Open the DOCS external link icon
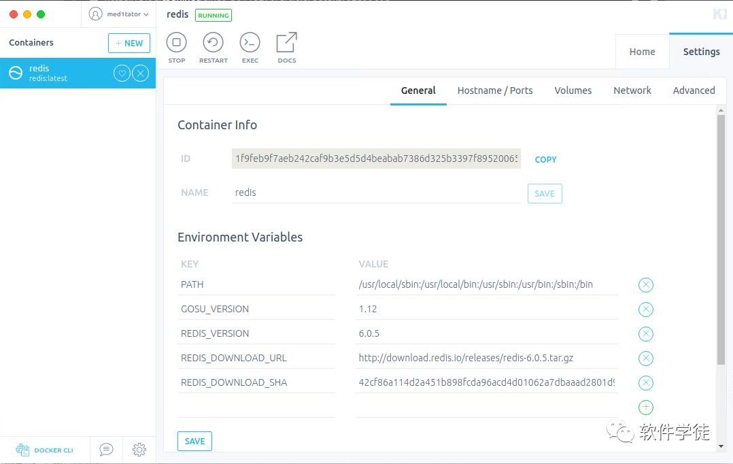Image resolution: width=733 pixels, height=464 pixels. click(286, 43)
